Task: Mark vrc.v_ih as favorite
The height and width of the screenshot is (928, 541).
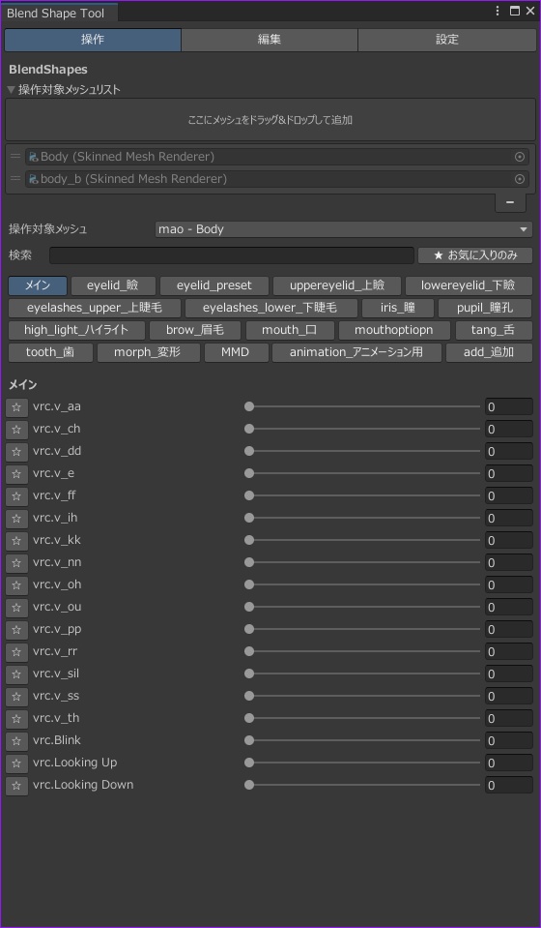Action: [x=16, y=519]
